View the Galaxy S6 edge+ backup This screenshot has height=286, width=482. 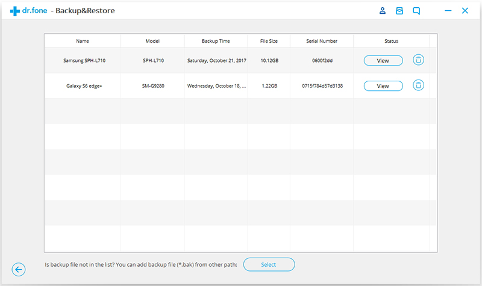tap(383, 86)
